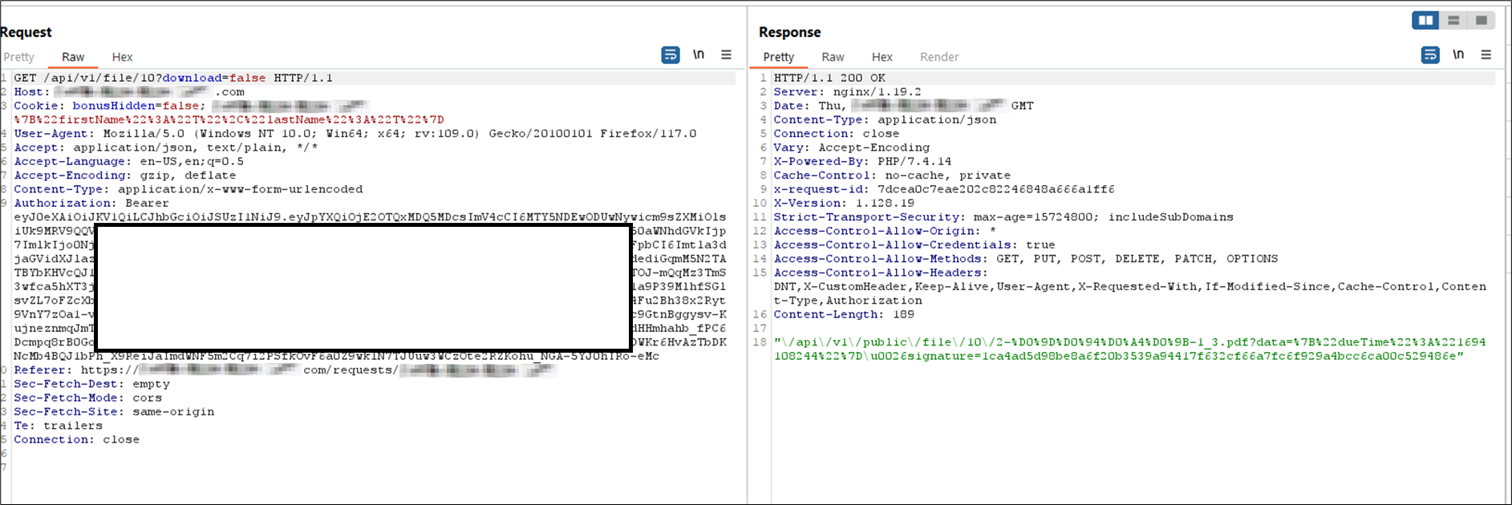Click the Access-Control-Allow-Methods header
This screenshot has height=505, width=1512.
click(1026, 259)
